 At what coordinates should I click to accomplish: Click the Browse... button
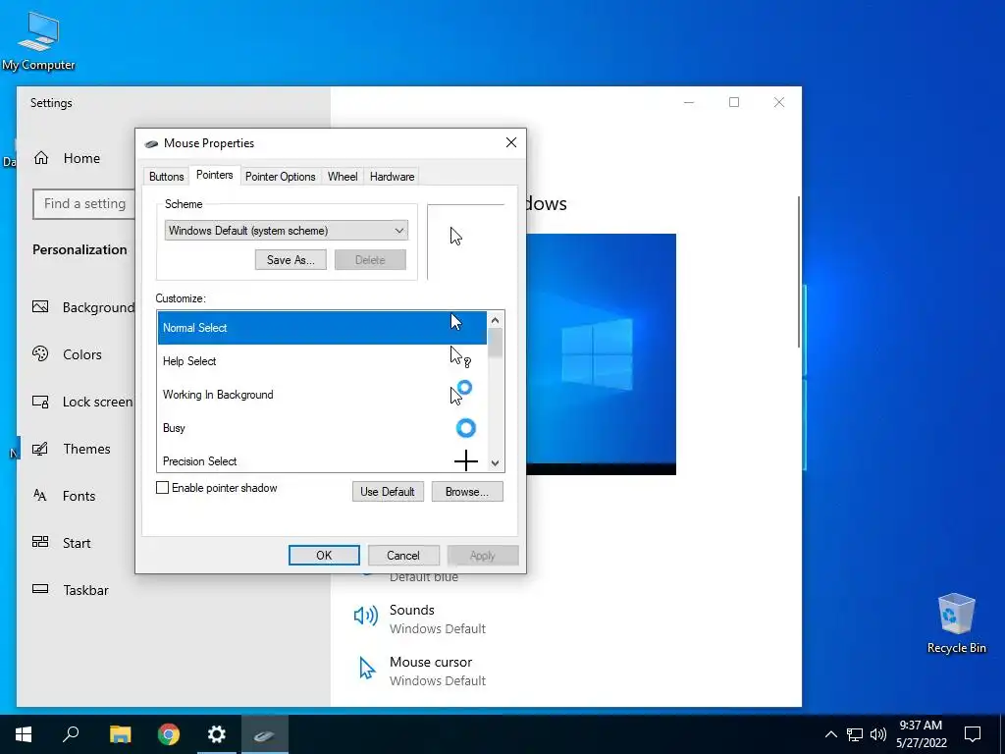tap(466, 492)
